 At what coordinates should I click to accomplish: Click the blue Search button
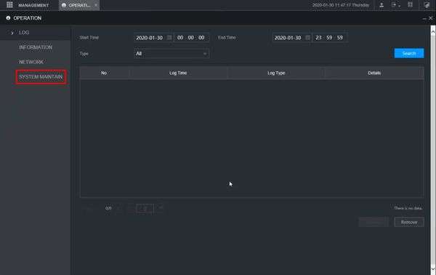[x=409, y=53]
